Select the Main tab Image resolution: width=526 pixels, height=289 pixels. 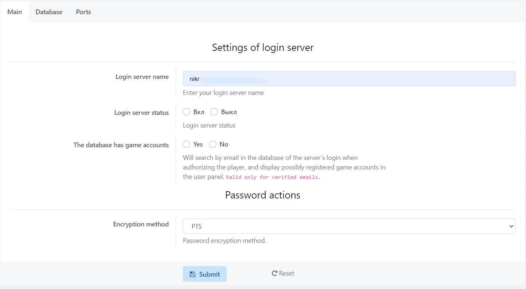click(x=15, y=12)
